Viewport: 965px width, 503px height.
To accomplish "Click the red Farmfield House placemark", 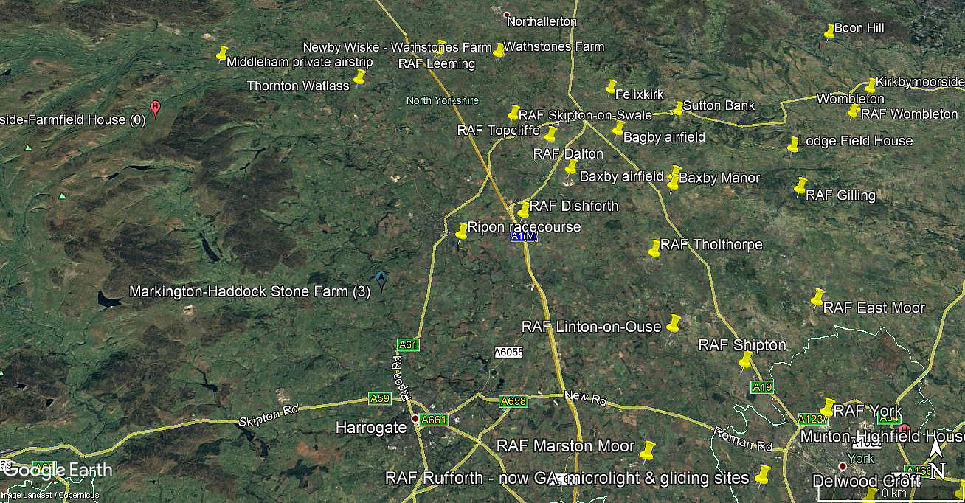I will 155,108.
